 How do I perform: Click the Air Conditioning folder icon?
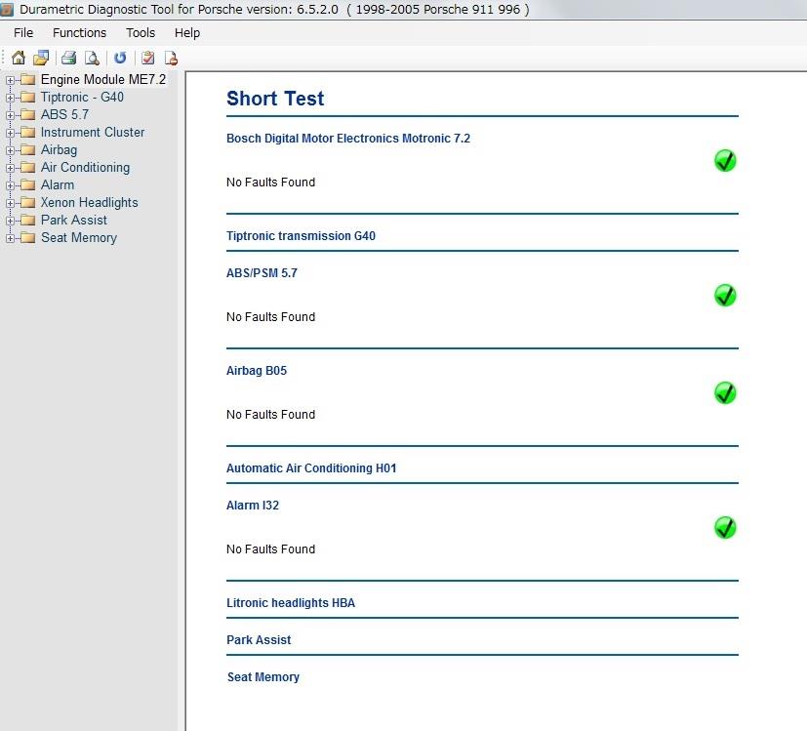coord(27,167)
